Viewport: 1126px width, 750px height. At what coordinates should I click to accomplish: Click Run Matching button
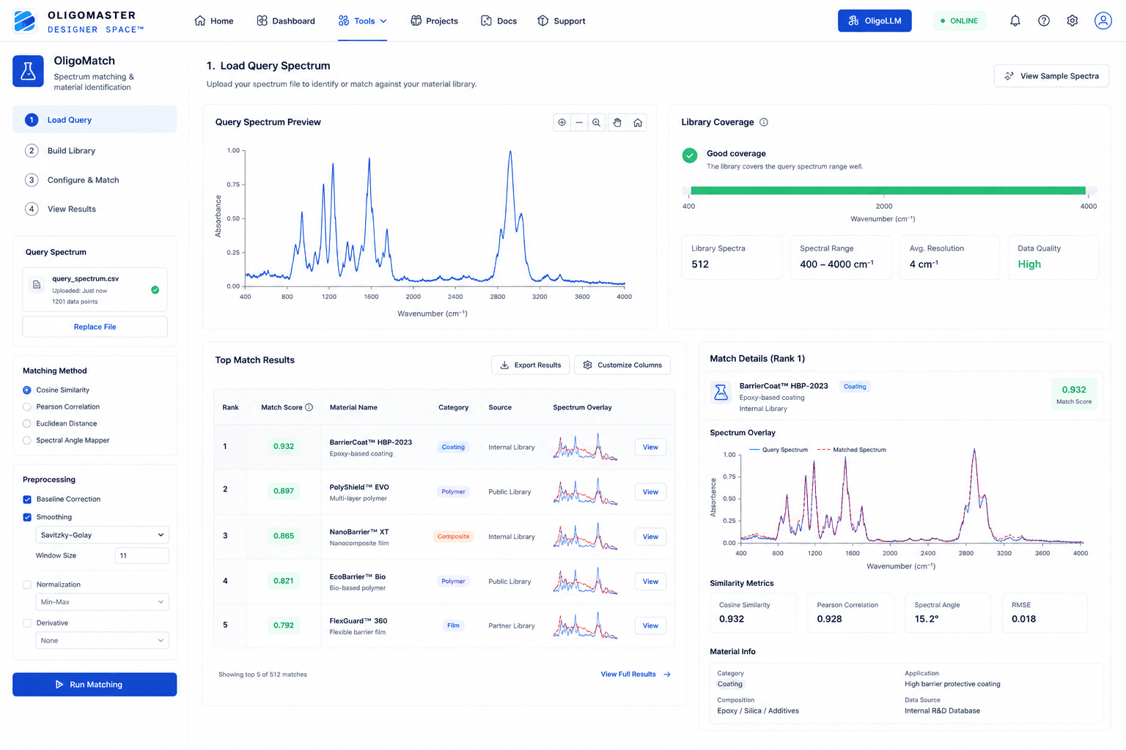pos(95,685)
